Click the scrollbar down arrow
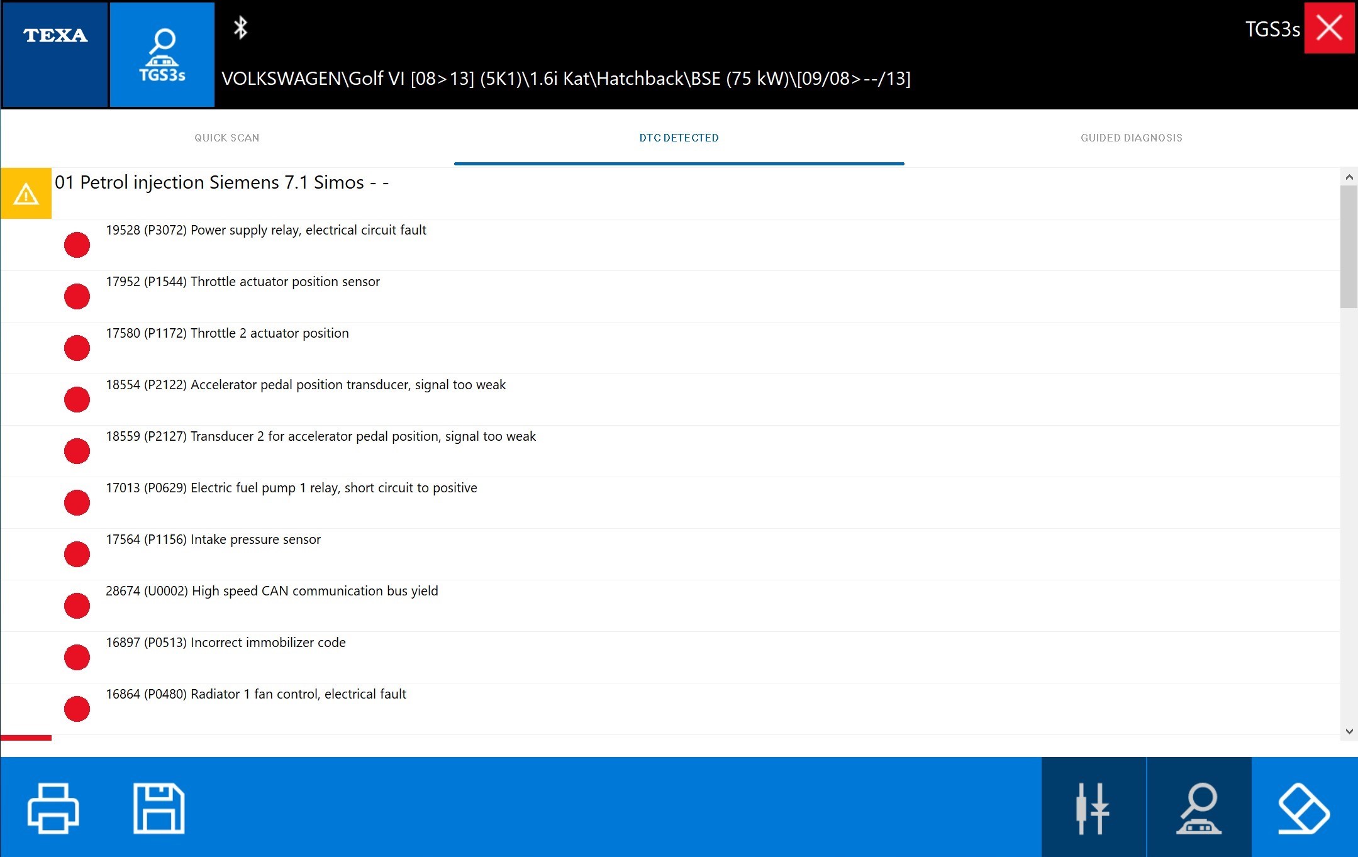This screenshot has width=1358, height=857. click(x=1349, y=731)
